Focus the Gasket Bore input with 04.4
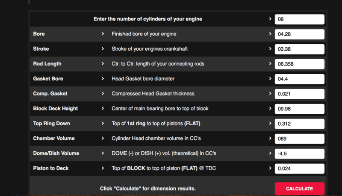The height and width of the screenshot is (196, 342). click(x=299, y=79)
